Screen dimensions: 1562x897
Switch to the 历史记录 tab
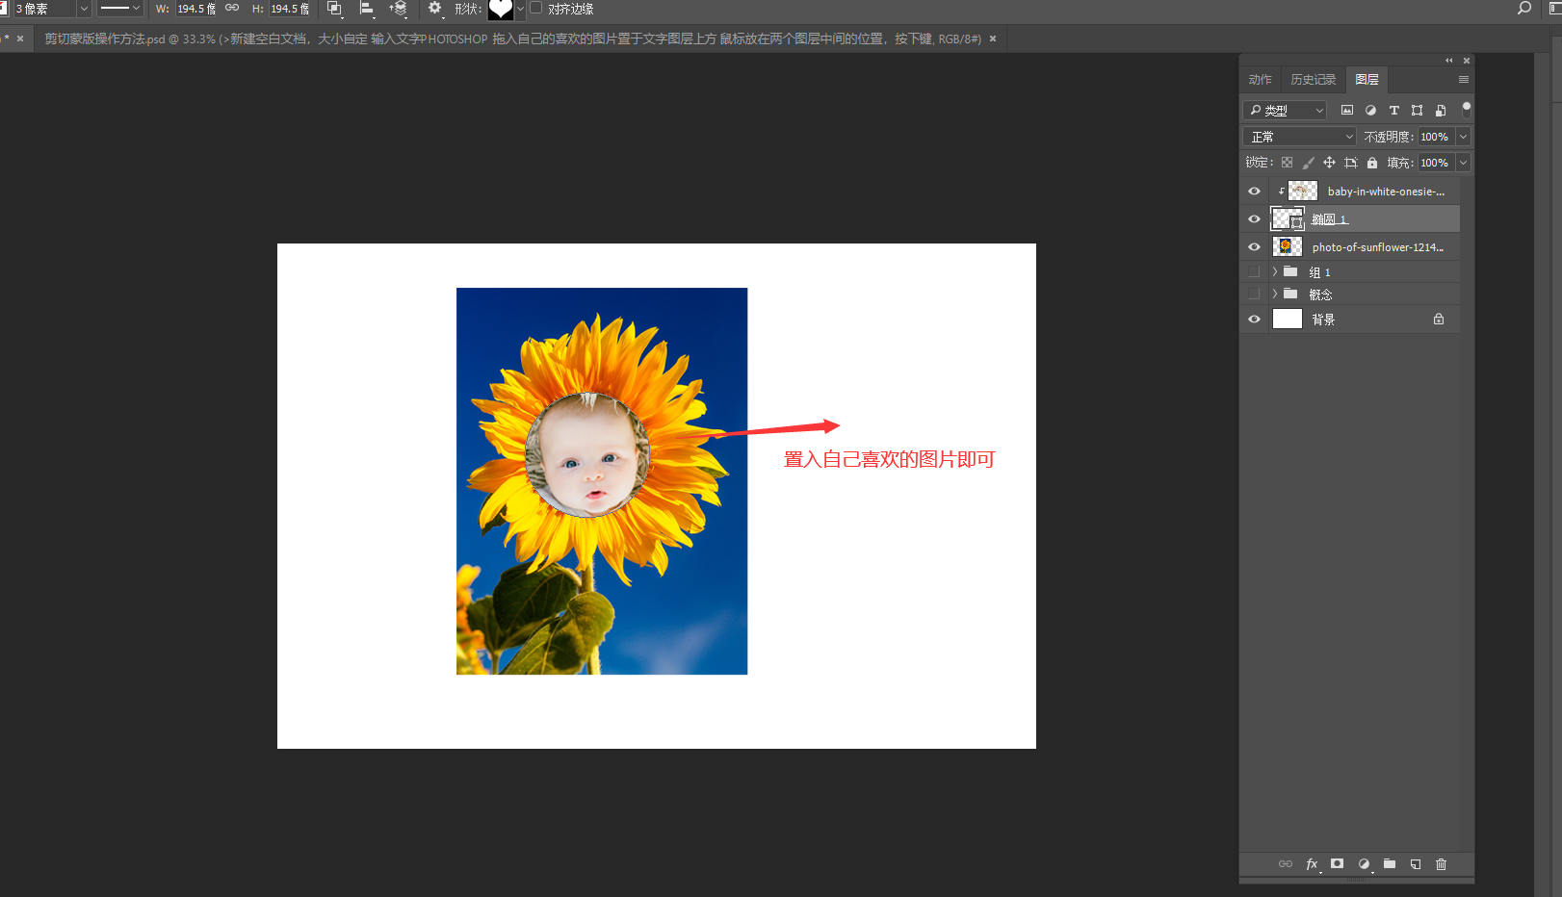1313,80
